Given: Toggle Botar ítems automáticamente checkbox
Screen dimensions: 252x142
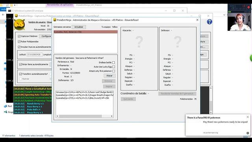Looking at the screenshot, I should click(20, 64).
